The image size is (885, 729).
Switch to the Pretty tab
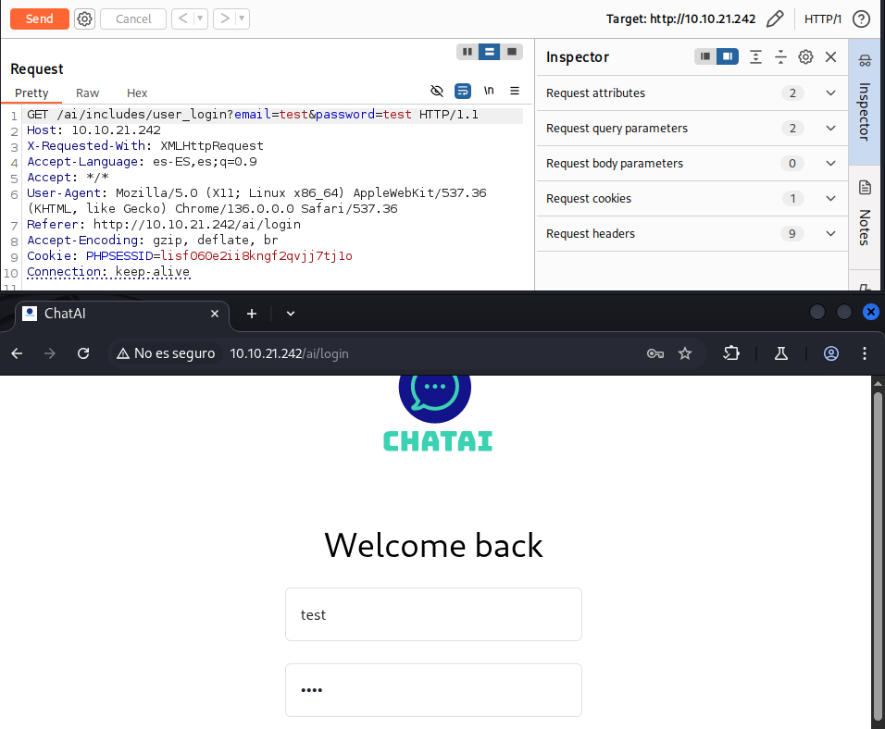coord(31,93)
